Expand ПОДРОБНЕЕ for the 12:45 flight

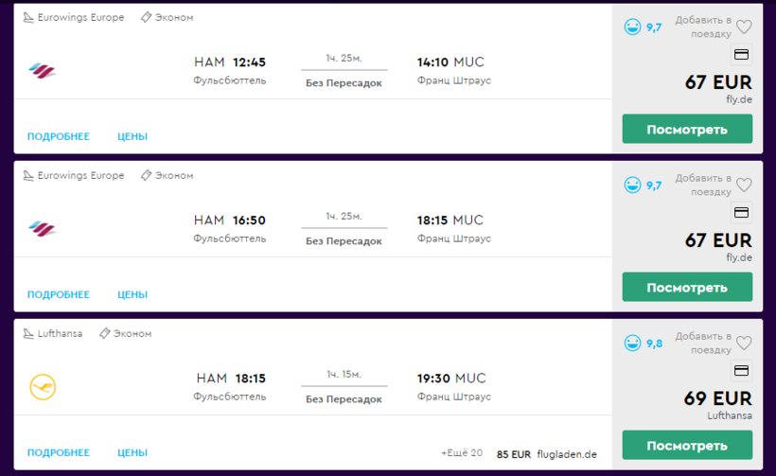59,136
